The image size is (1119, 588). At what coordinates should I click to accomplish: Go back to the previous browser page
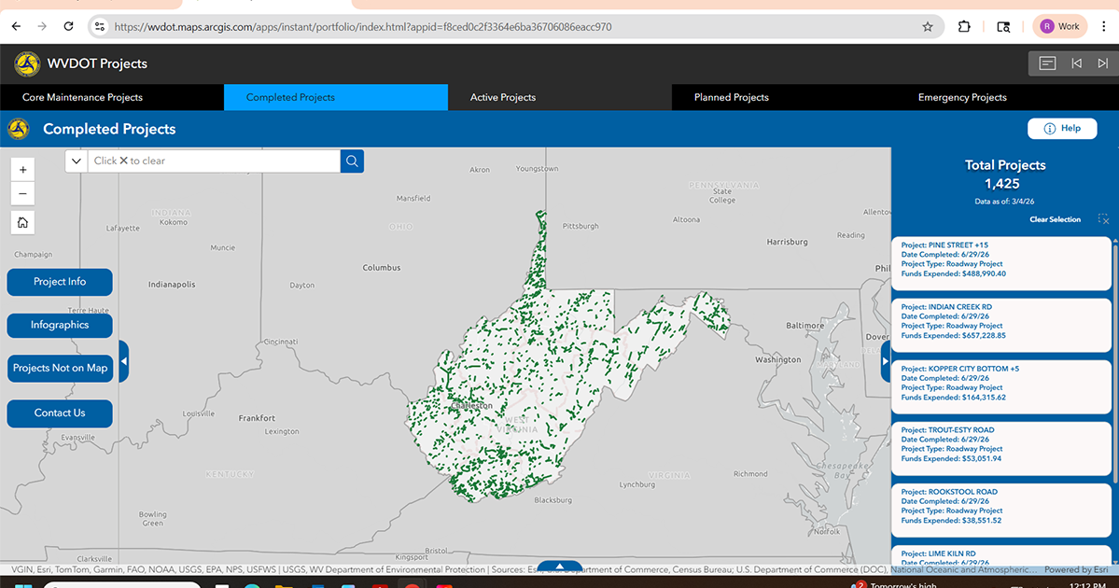[x=16, y=26]
